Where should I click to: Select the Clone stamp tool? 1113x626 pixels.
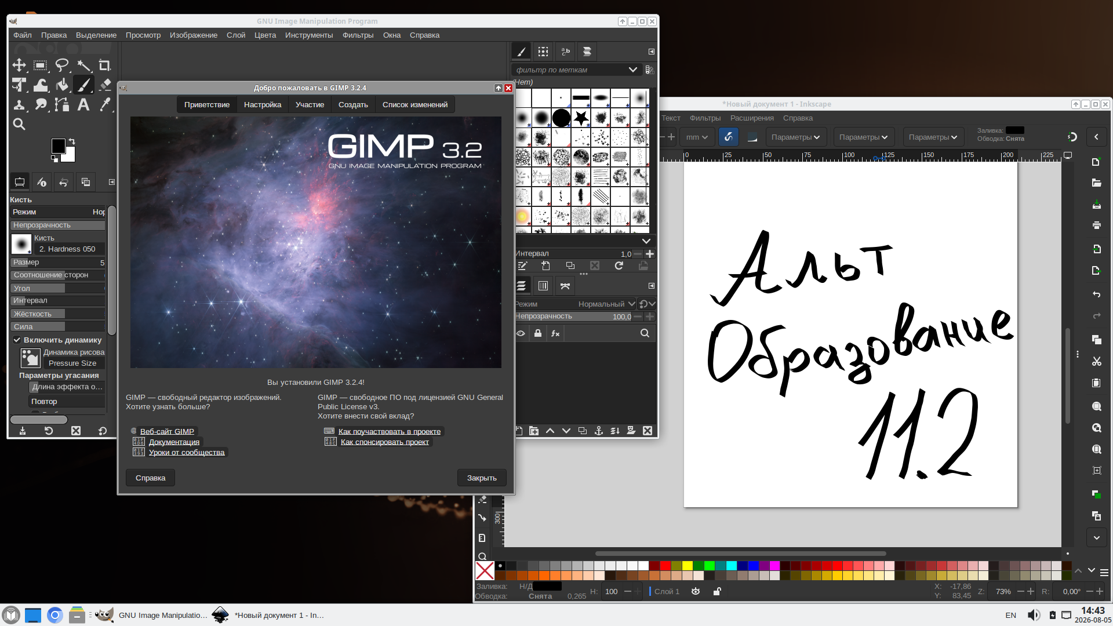pyautogui.click(x=19, y=105)
